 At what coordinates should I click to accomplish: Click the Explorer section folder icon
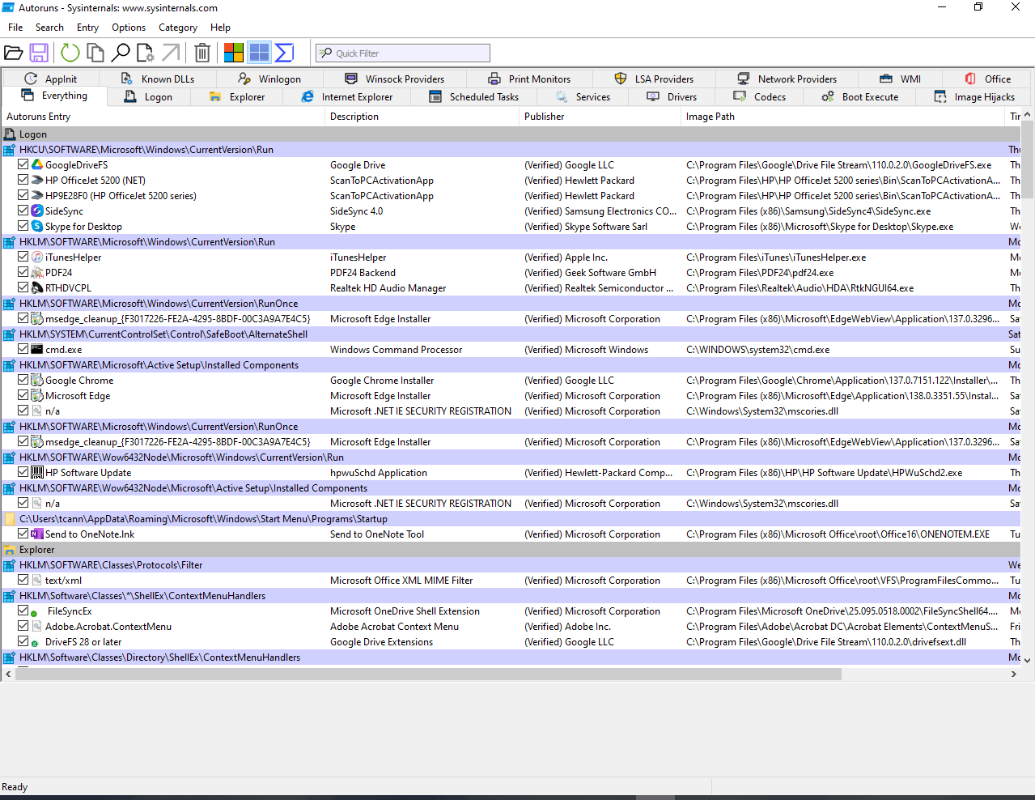10,549
